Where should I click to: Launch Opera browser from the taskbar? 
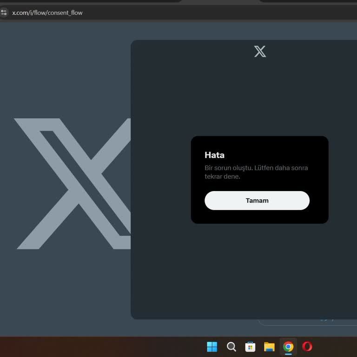click(x=307, y=346)
